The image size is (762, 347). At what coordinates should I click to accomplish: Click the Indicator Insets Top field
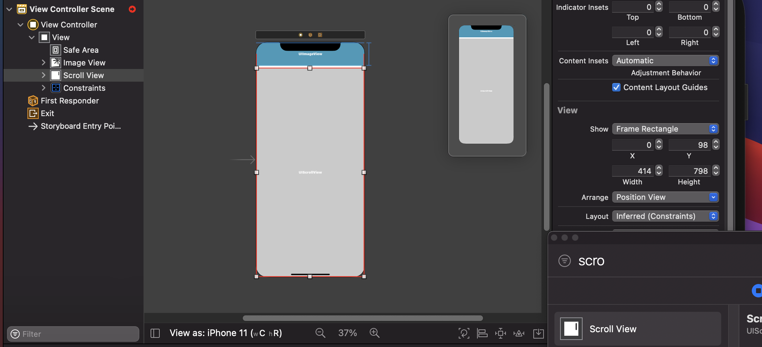[x=633, y=7]
